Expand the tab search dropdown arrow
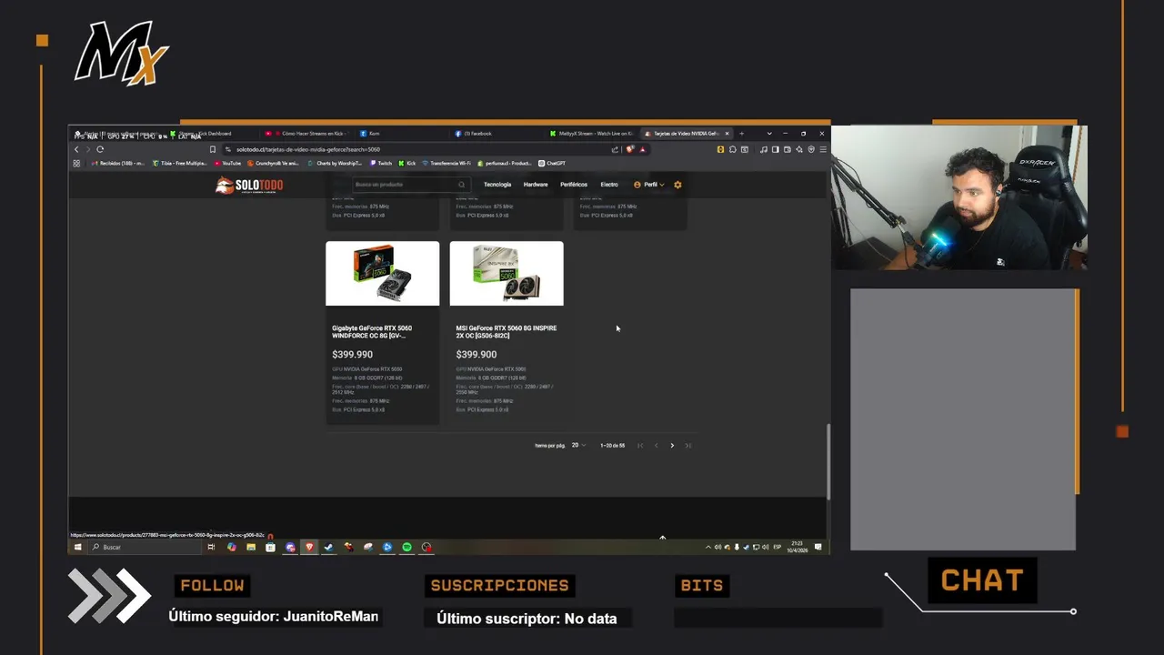The width and height of the screenshot is (1164, 655). (769, 134)
